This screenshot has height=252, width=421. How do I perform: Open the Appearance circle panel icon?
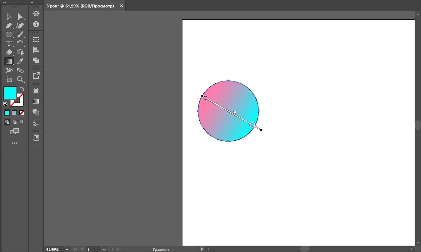click(x=36, y=91)
